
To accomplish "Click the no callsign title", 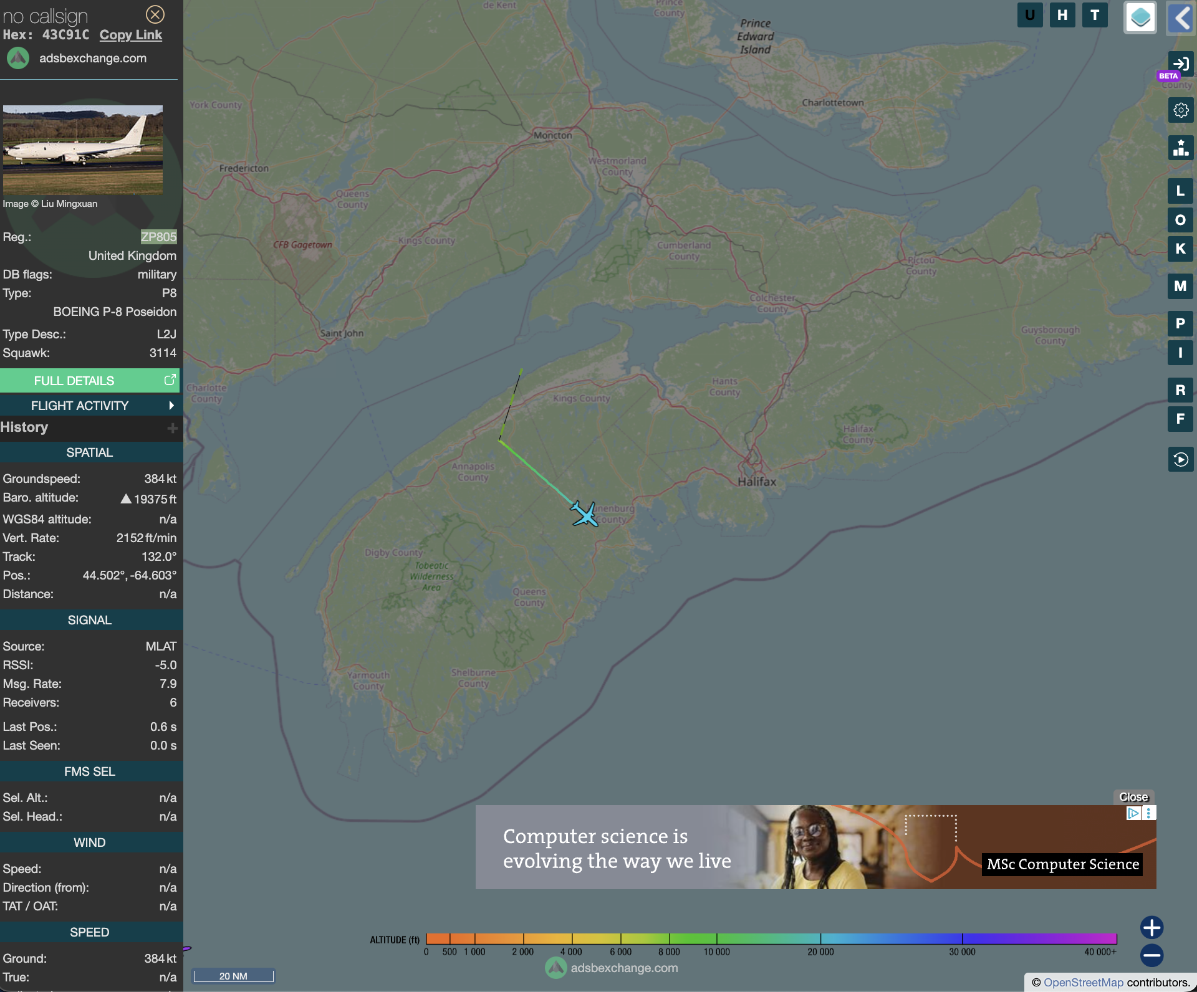I will [46, 16].
